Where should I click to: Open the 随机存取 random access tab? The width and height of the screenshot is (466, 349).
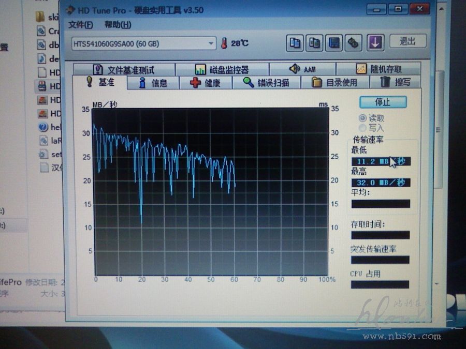378,69
